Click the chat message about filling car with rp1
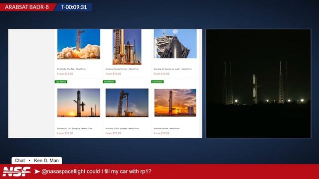This screenshot has height=179, width=319. (x=96, y=172)
